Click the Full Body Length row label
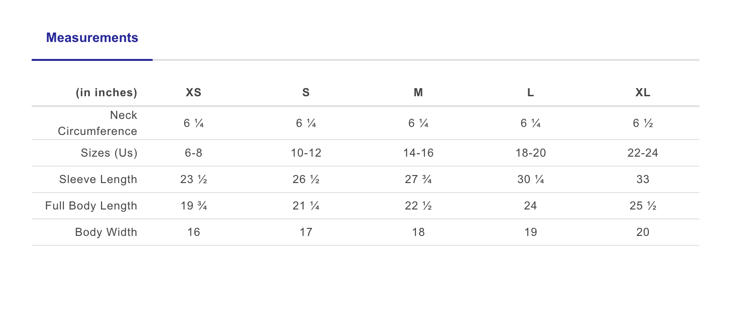The width and height of the screenshot is (740, 318). (91, 206)
